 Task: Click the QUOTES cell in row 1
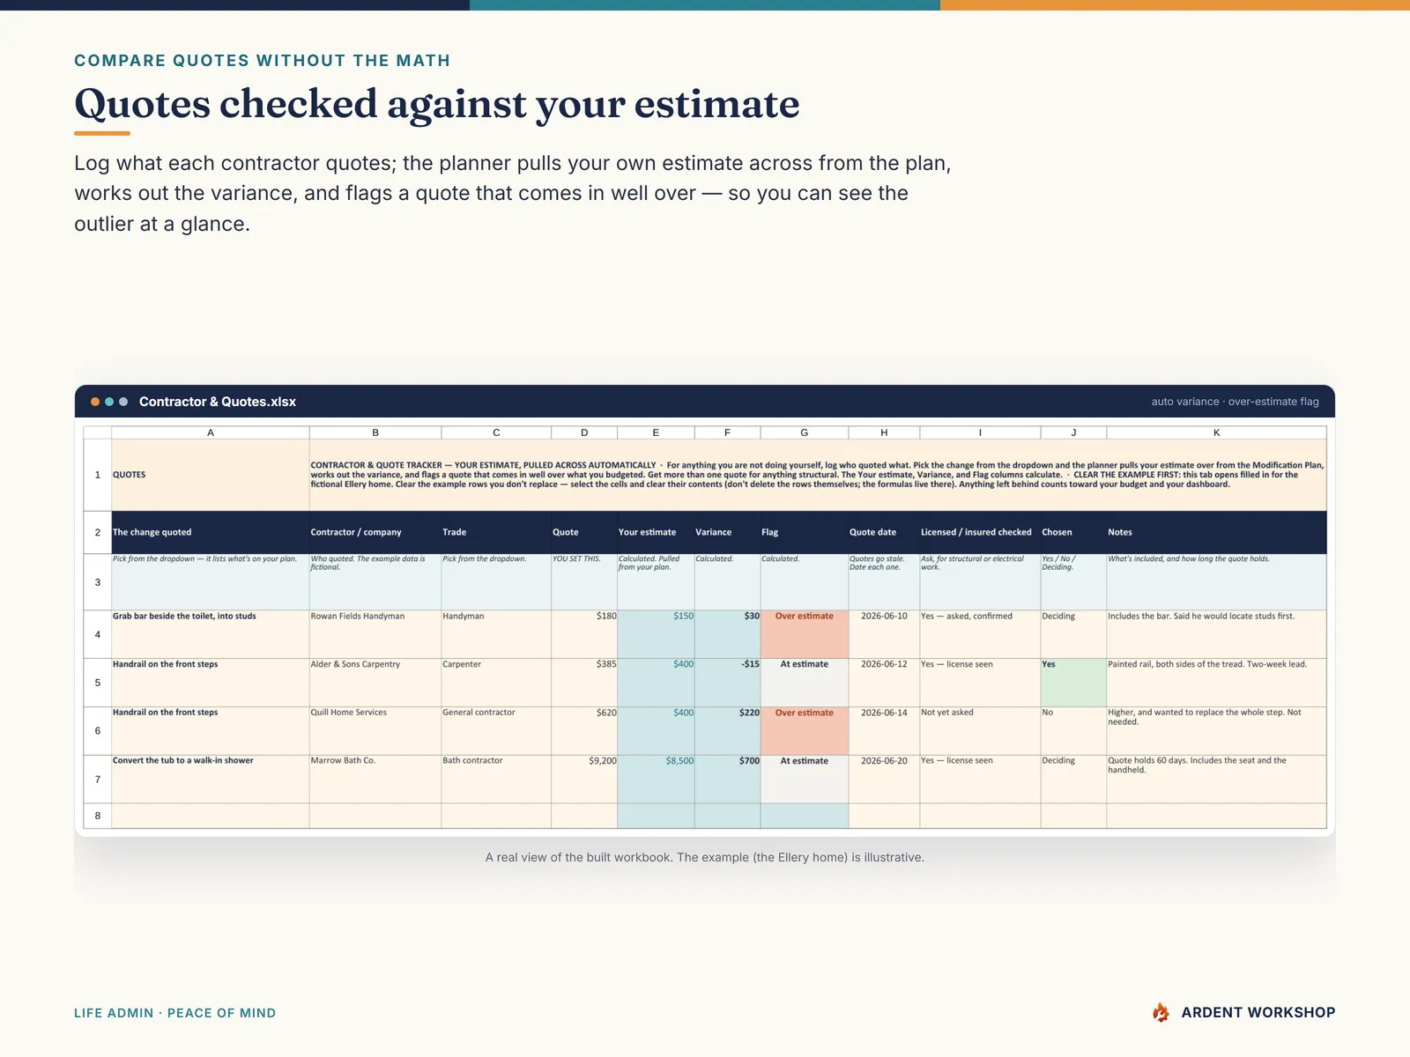[x=211, y=475]
